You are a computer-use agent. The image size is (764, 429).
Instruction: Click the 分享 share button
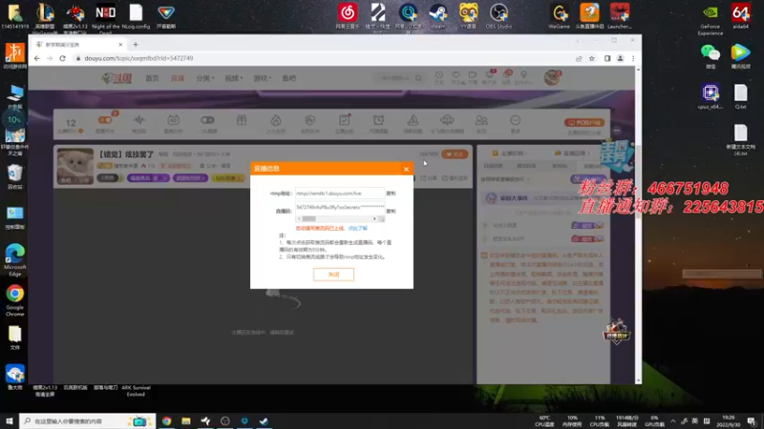[x=429, y=178]
